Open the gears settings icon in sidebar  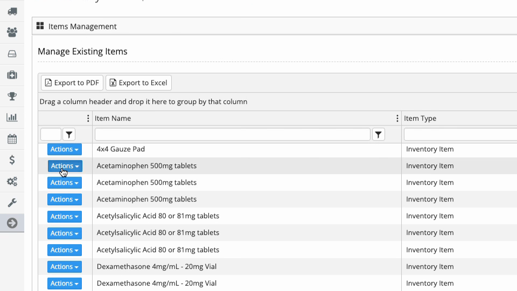[12, 181]
